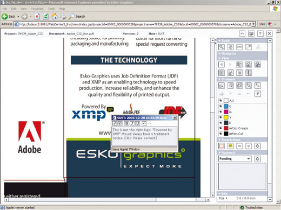Click the gray square icon in View second row
281x210 pixels.
tap(239, 73)
